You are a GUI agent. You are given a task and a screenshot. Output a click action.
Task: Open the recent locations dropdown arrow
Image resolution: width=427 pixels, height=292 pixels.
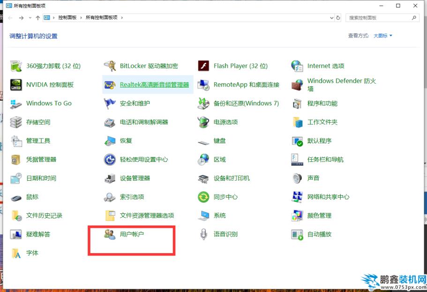tap(30, 18)
